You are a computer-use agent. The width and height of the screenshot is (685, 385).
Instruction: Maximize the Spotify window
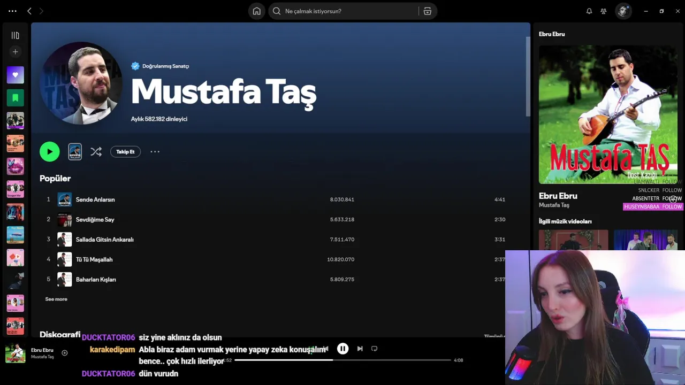[661, 11]
